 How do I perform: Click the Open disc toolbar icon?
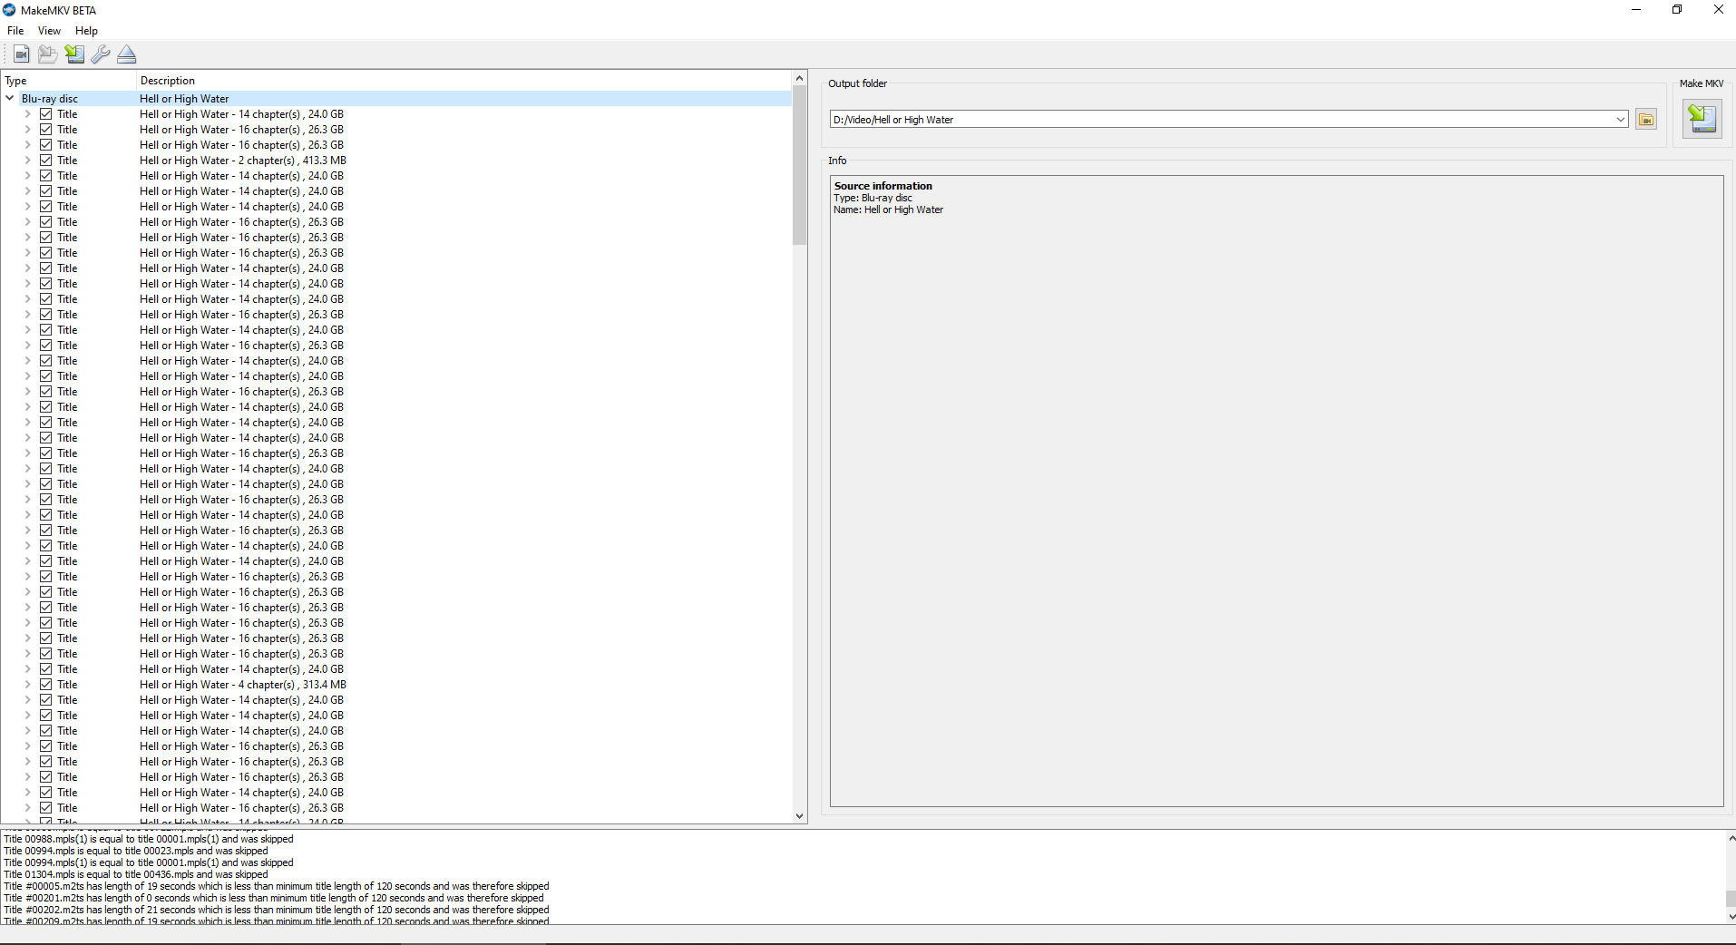(47, 54)
